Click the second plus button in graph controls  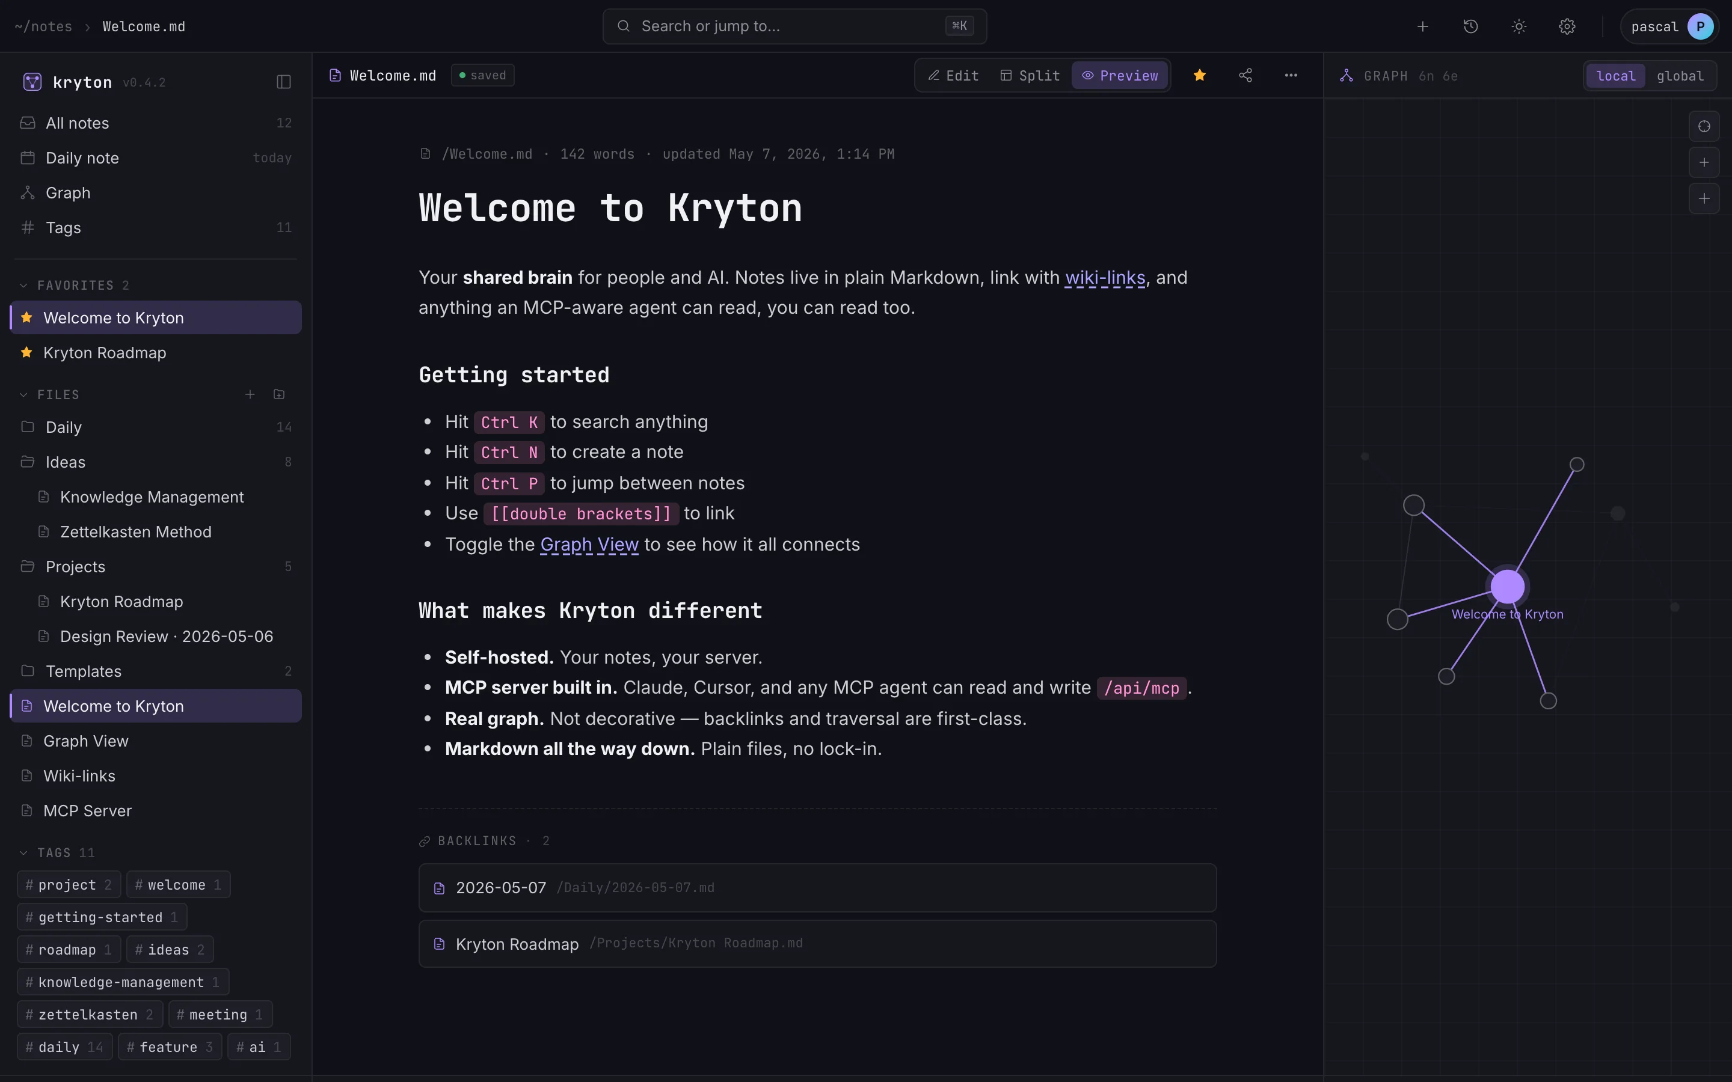point(1704,198)
